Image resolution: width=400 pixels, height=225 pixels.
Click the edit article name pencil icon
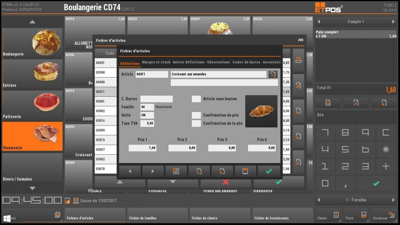tap(273, 74)
